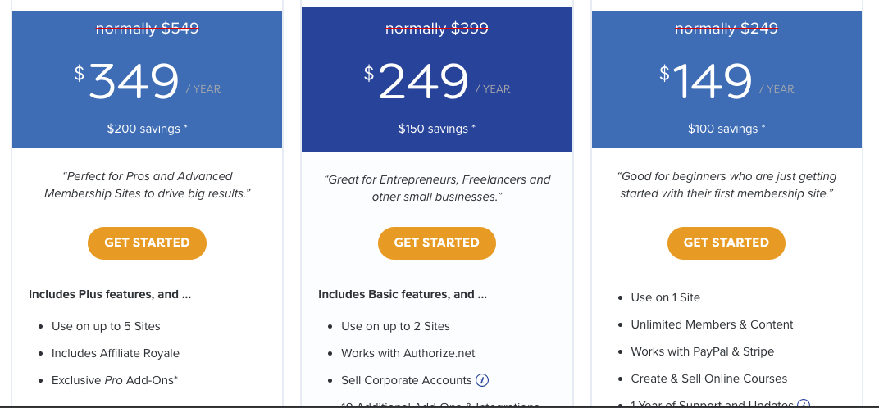Choose GET STARTED for the $249 plan
This screenshot has height=408, width=879.
pyautogui.click(x=437, y=243)
